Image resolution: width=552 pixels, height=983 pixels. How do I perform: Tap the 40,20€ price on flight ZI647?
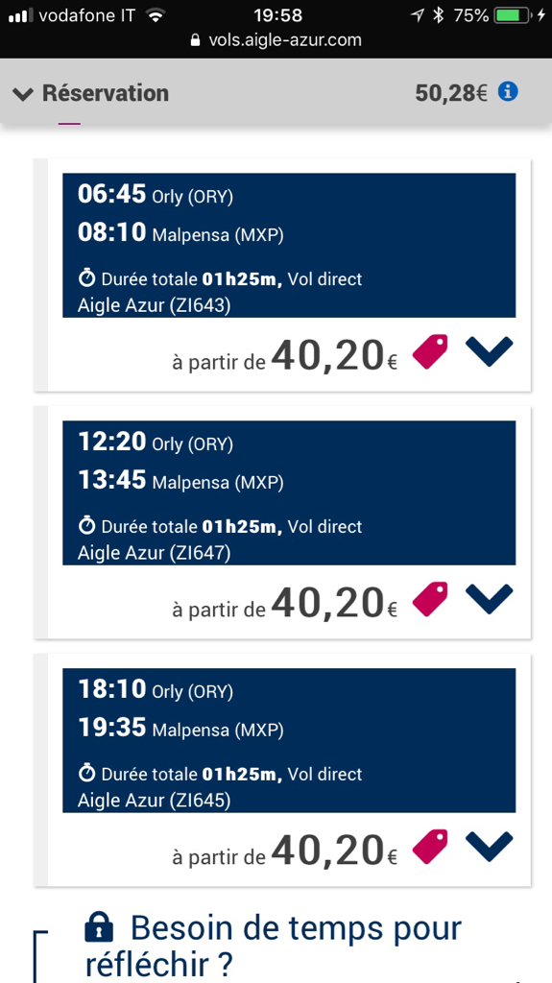pyautogui.click(x=335, y=602)
